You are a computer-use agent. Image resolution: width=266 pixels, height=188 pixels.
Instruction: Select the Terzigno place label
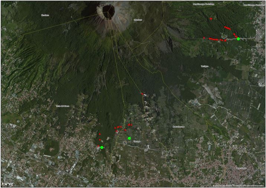205,67
